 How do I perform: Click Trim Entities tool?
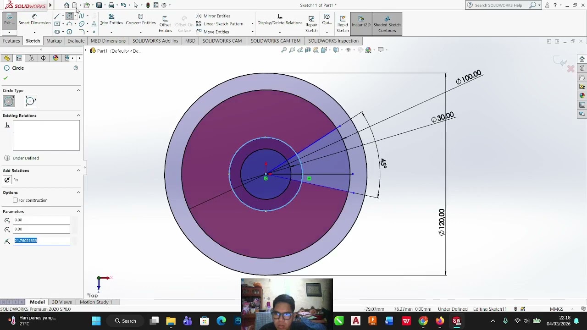111,20
